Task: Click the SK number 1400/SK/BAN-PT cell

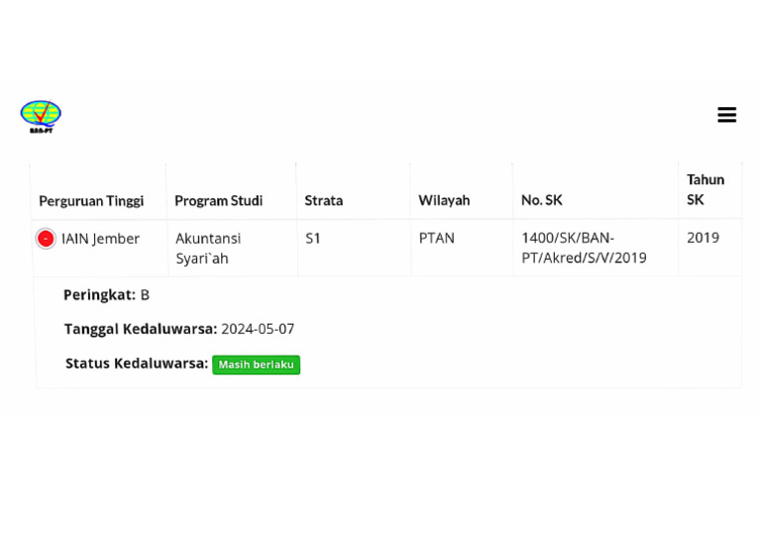Action: click(x=583, y=248)
